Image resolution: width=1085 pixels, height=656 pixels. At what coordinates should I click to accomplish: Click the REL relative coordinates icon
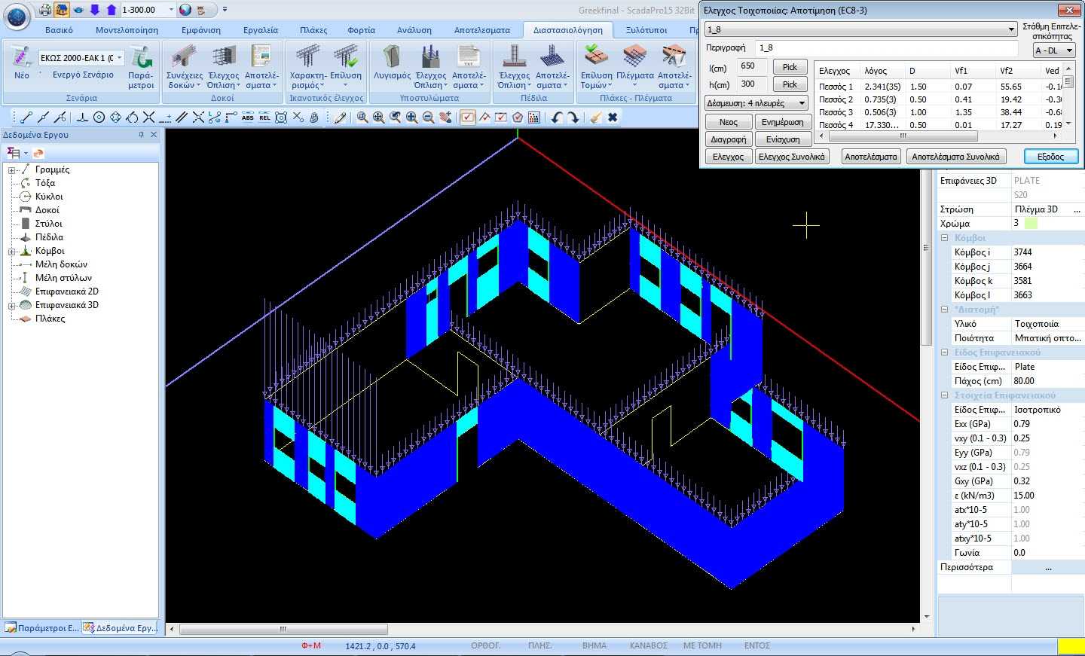coord(264,117)
